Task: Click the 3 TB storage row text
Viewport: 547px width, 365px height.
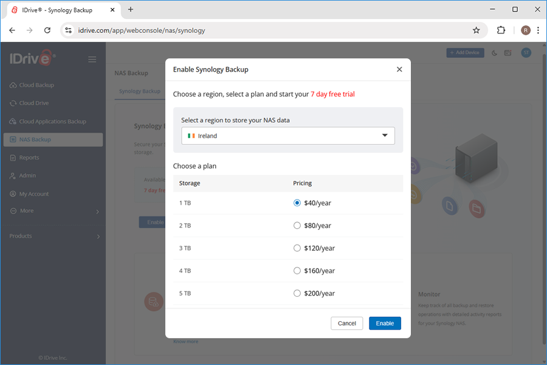Action: coord(185,248)
